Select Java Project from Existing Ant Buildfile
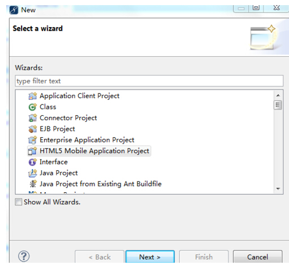The height and width of the screenshot is (270, 289). point(101,184)
